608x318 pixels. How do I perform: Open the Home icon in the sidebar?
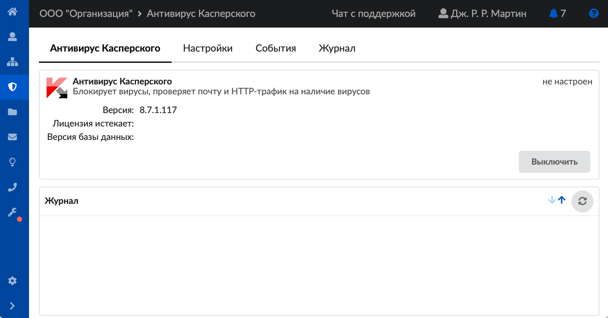tap(12, 12)
